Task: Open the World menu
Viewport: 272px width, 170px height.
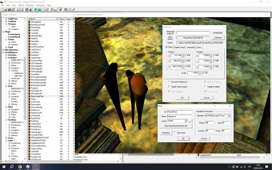Action: point(21,5)
